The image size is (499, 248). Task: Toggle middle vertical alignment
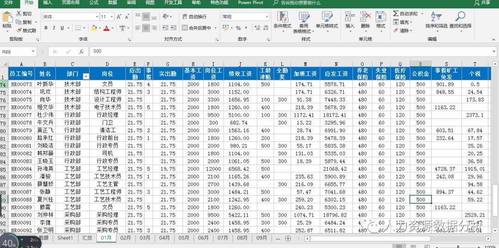point(146,17)
